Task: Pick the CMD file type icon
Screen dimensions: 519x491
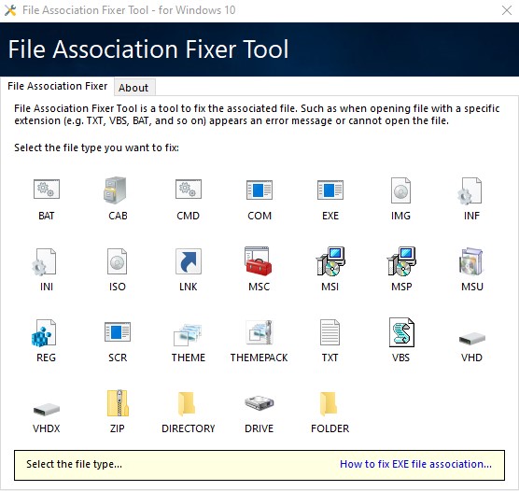Action: pos(189,189)
